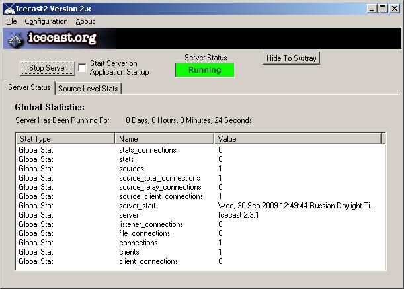Select the server_start row
This screenshot has height=289, width=404.
coord(200,206)
